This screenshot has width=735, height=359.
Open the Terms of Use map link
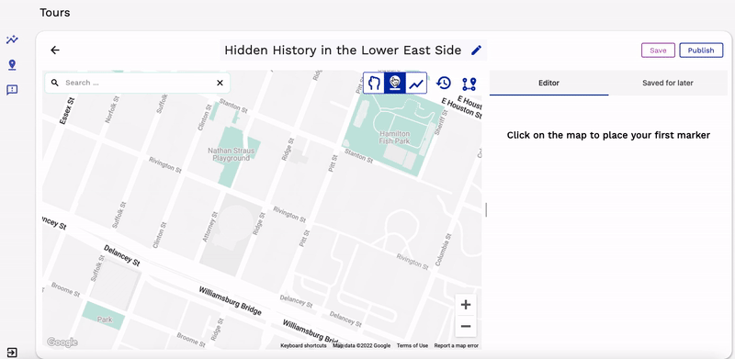tap(412, 346)
